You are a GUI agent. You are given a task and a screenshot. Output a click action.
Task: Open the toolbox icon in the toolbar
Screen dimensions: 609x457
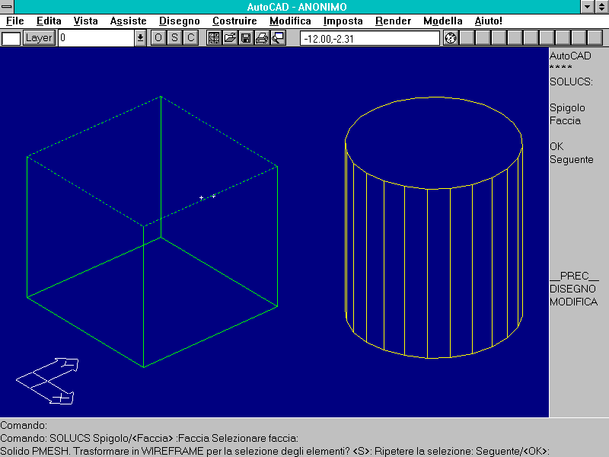(x=214, y=38)
